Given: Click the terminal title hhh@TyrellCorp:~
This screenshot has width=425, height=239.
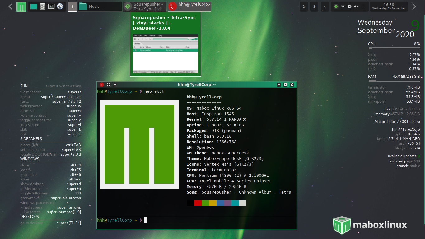Looking at the screenshot, I should coord(197,84).
